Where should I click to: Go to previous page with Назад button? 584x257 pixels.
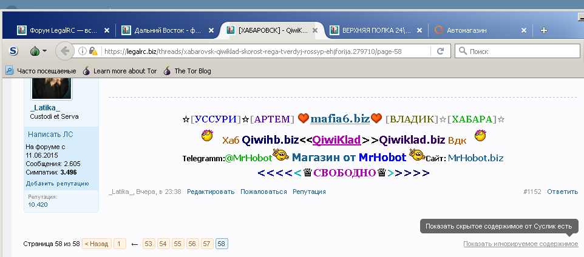(97, 244)
